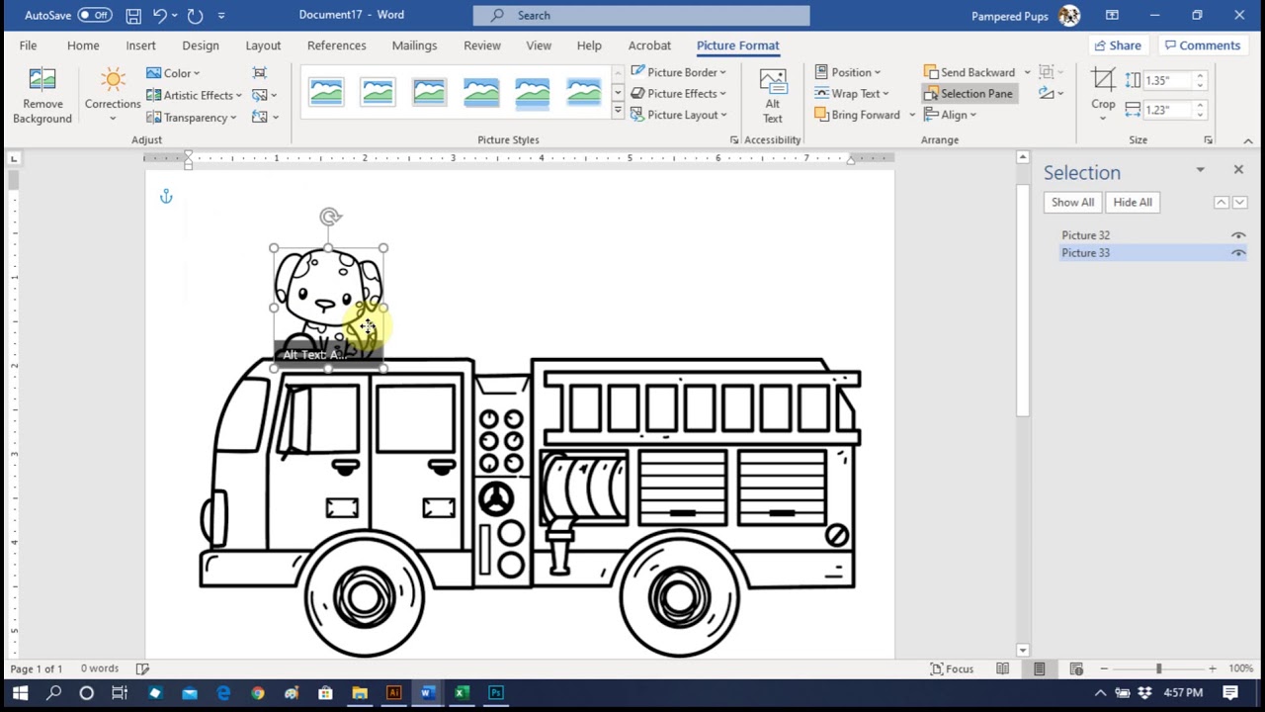This screenshot has width=1265, height=712.
Task: Click the rotation handle above the dog picture
Action: pos(330,217)
